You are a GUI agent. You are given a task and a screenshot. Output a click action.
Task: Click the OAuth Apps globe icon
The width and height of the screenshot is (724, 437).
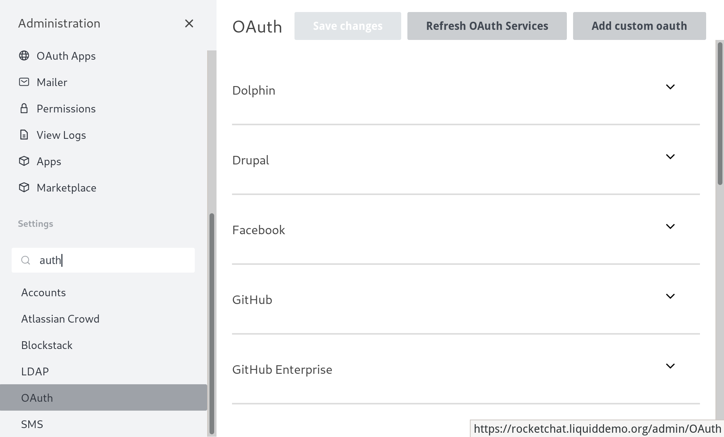(24, 55)
